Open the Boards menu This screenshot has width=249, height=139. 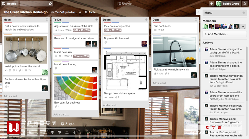click(9, 4)
